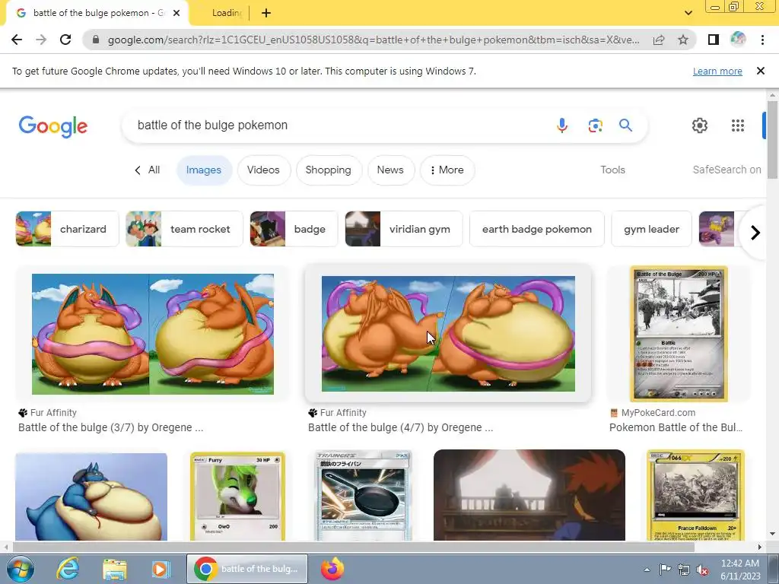Launch Internet Explorer from the taskbar
The image size is (779, 584).
pyautogui.click(x=68, y=569)
